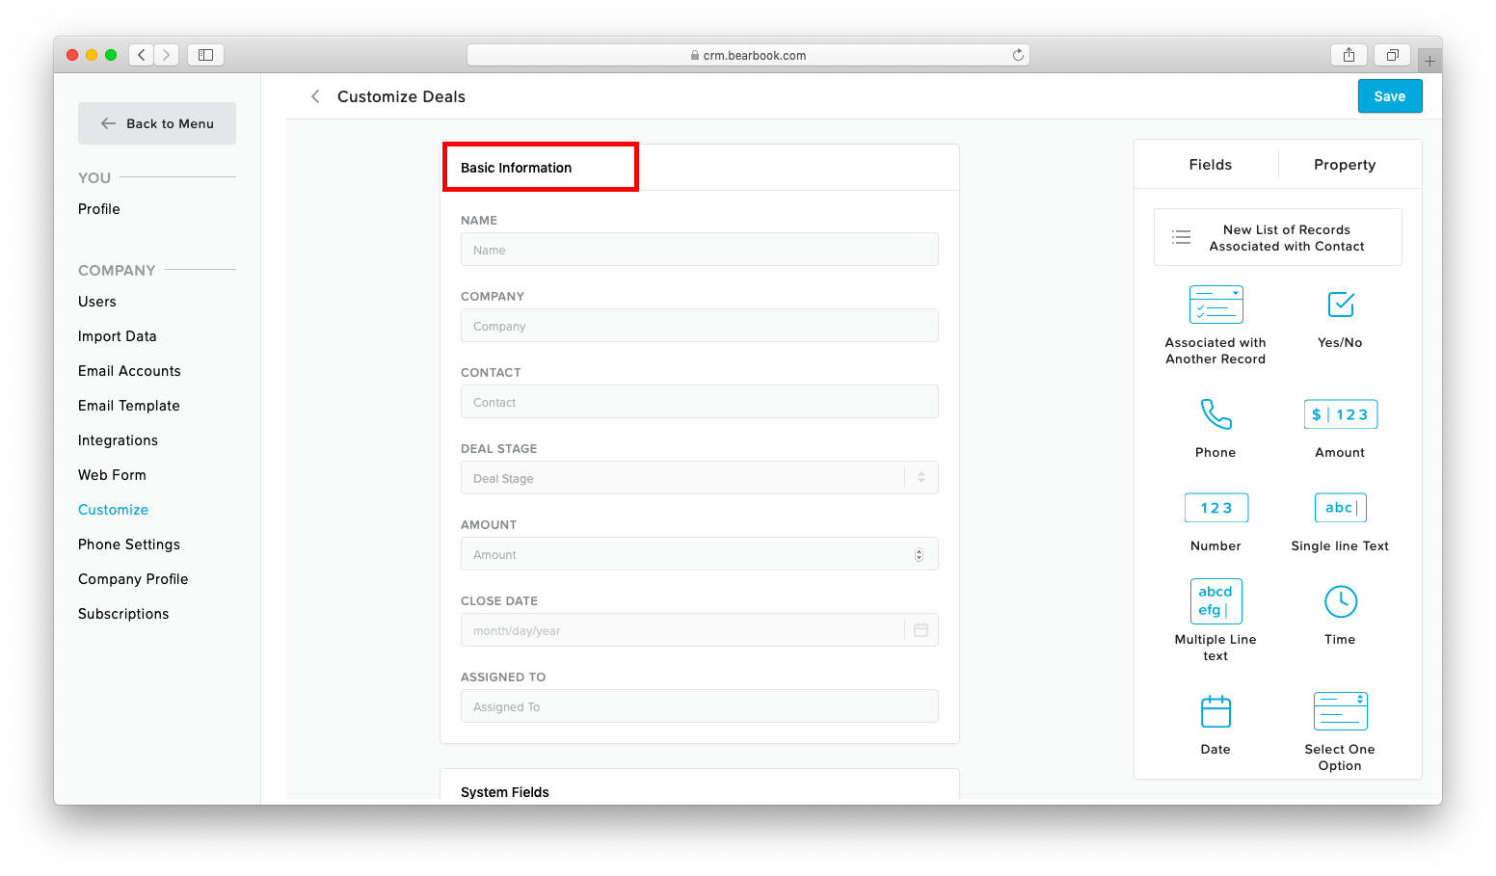Open Phone Settings in the sidebar

pos(129,544)
